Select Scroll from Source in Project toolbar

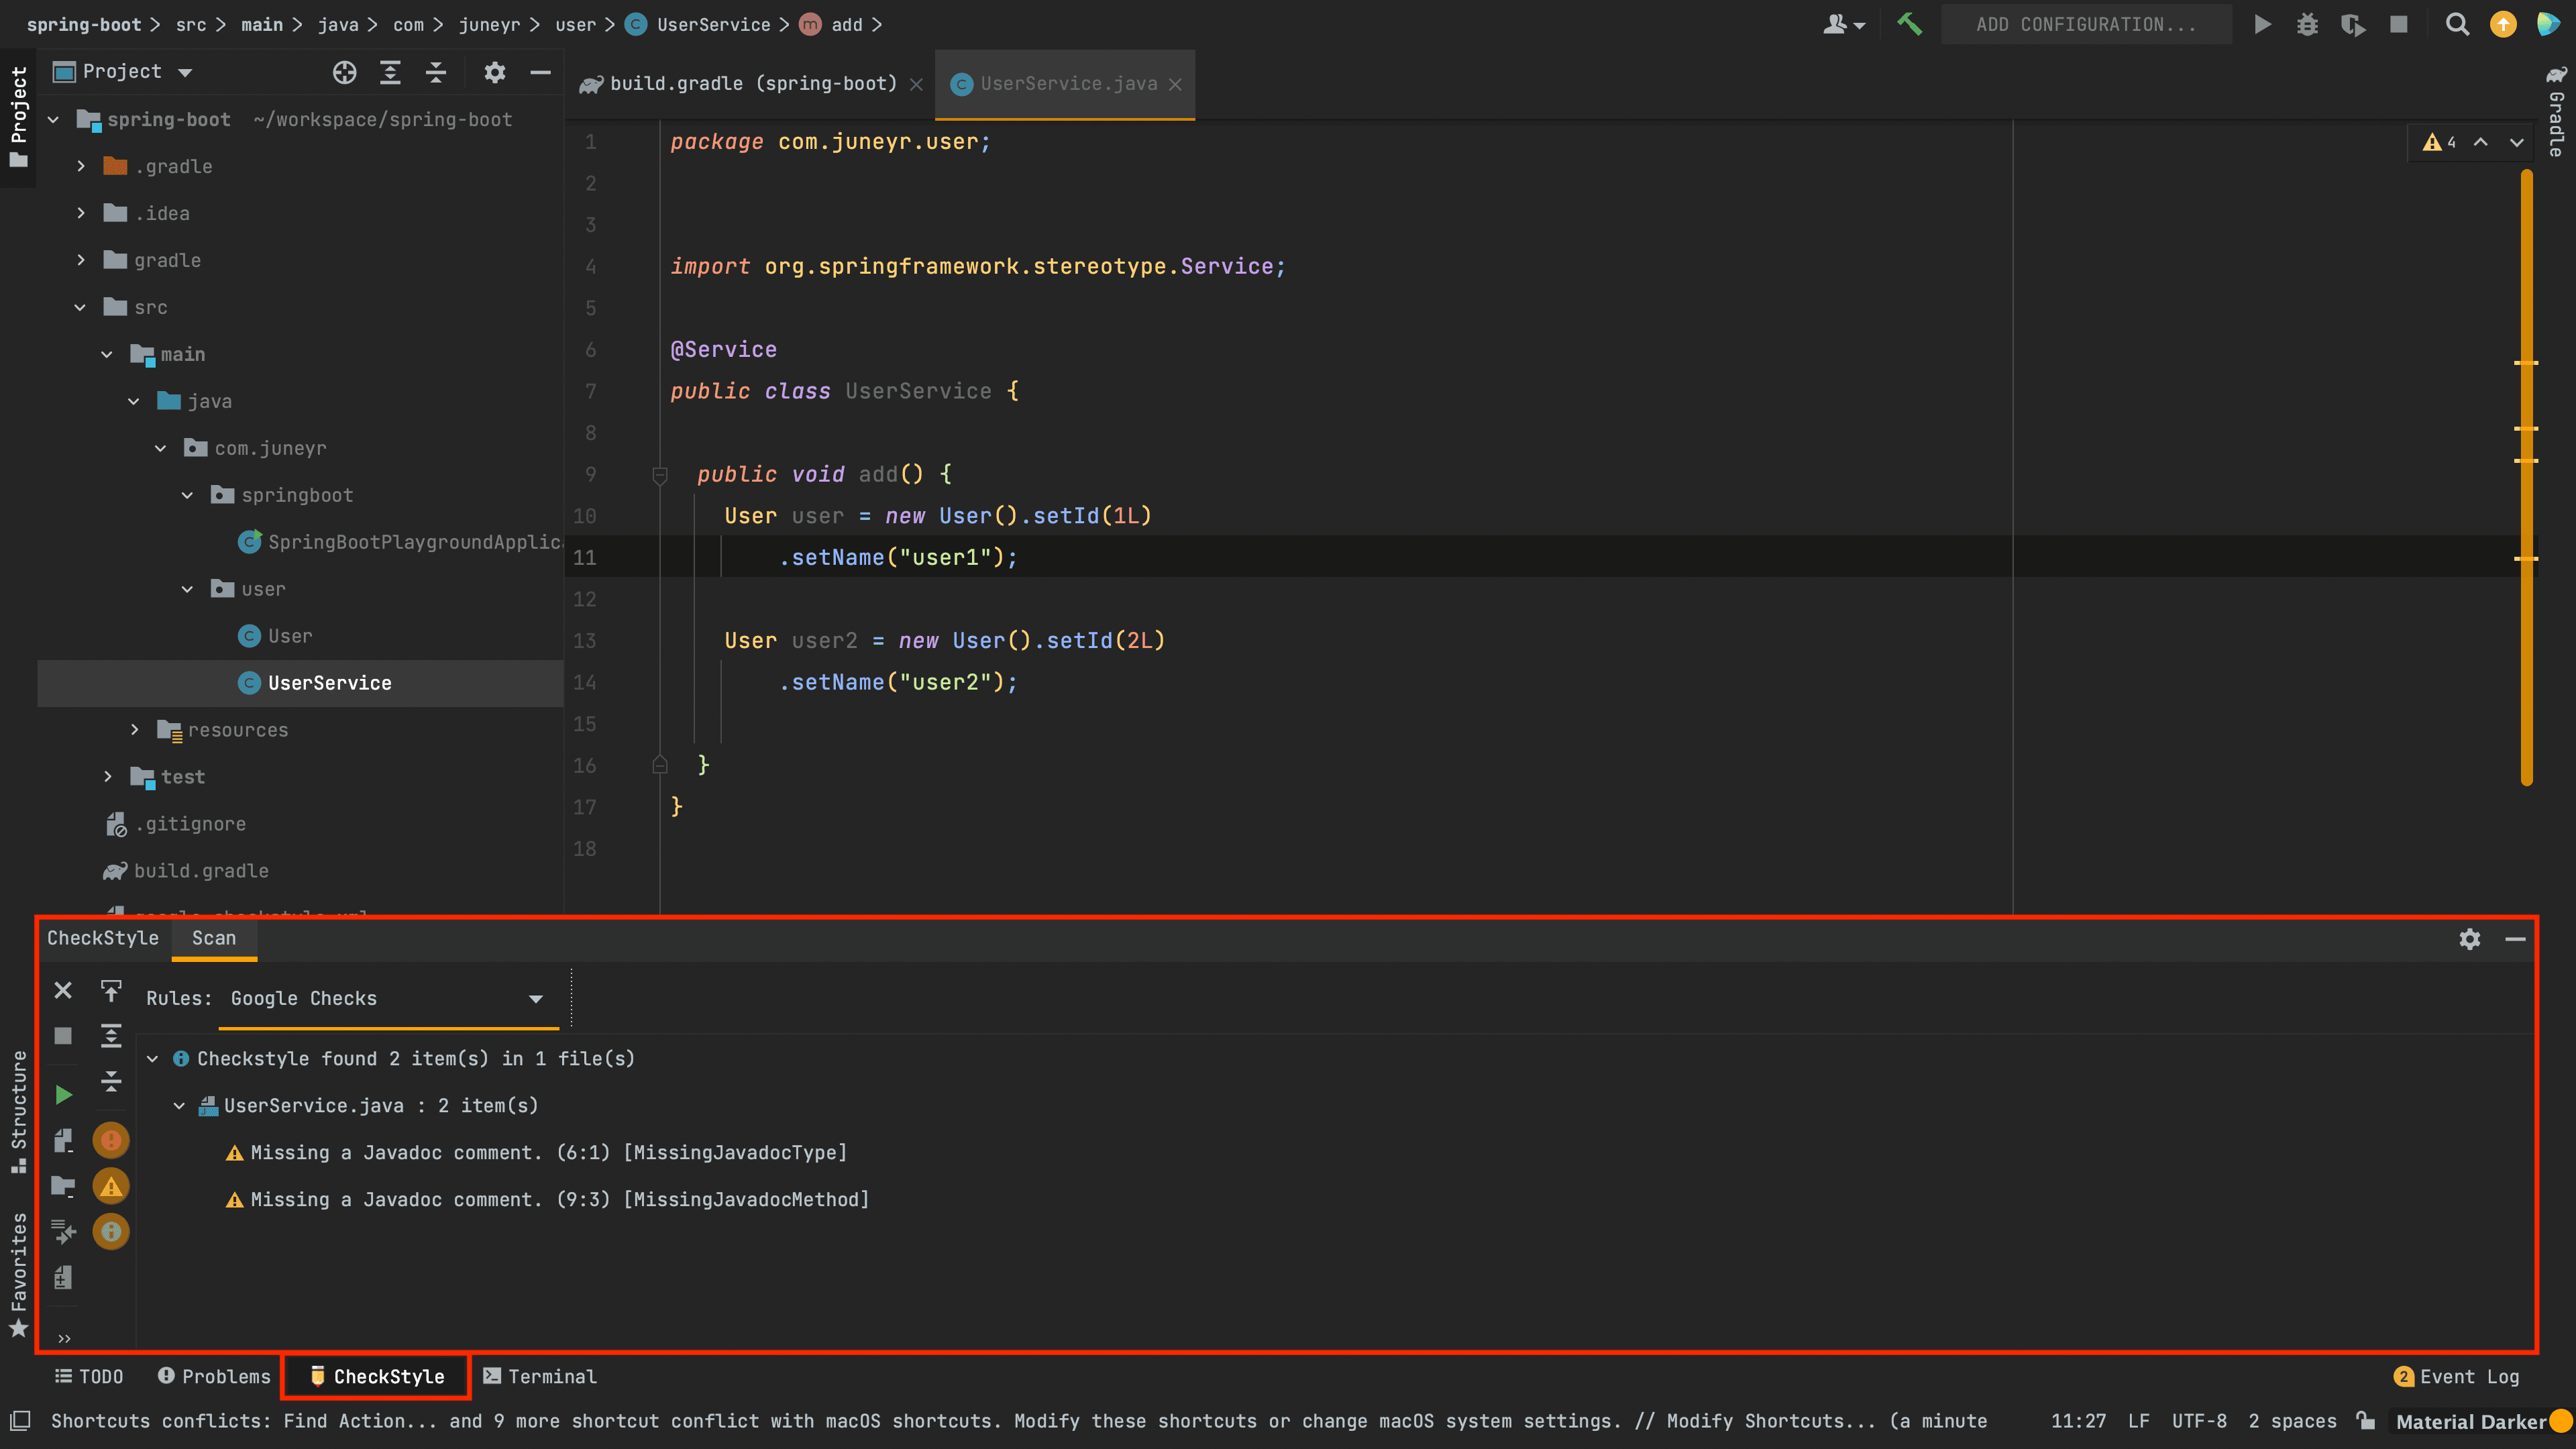[345, 72]
